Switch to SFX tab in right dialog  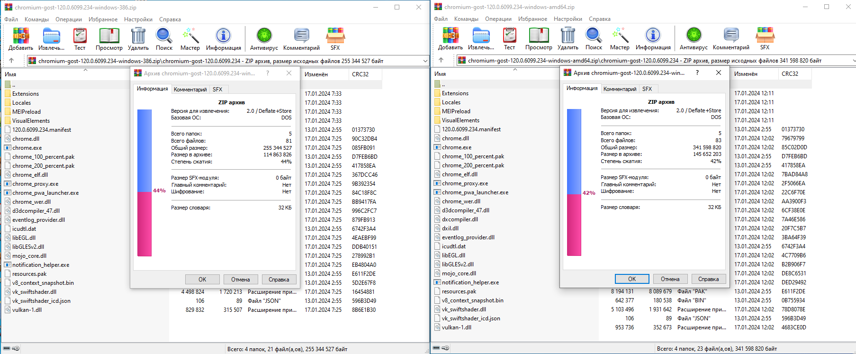[x=647, y=89]
